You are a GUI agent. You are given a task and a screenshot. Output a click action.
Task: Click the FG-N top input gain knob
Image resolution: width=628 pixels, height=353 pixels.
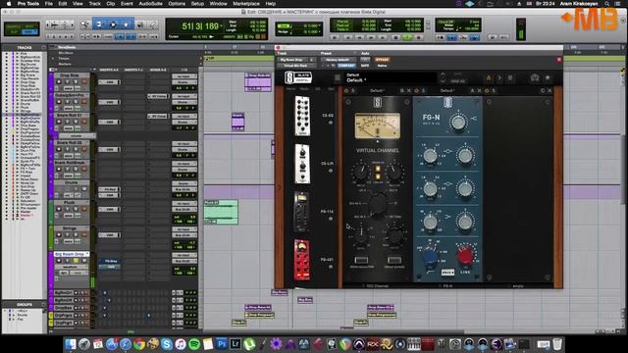point(458,122)
